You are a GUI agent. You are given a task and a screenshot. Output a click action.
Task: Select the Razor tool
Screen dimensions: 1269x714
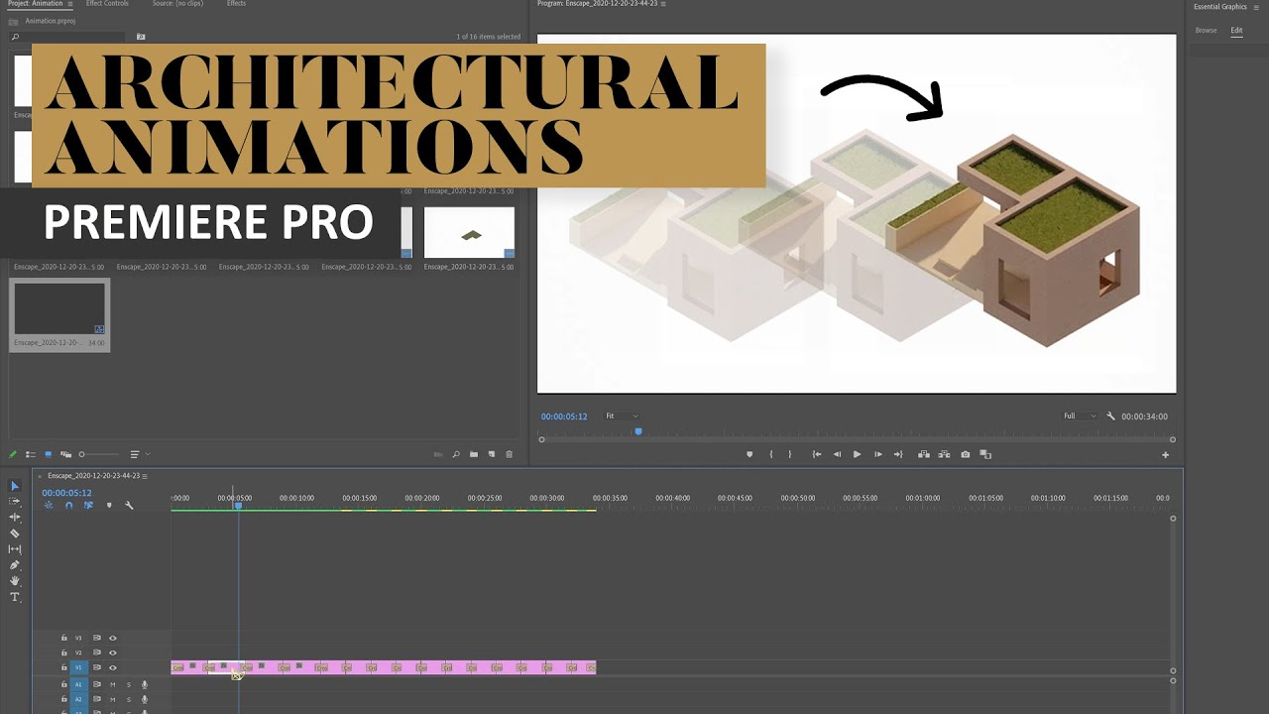pyautogui.click(x=14, y=534)
